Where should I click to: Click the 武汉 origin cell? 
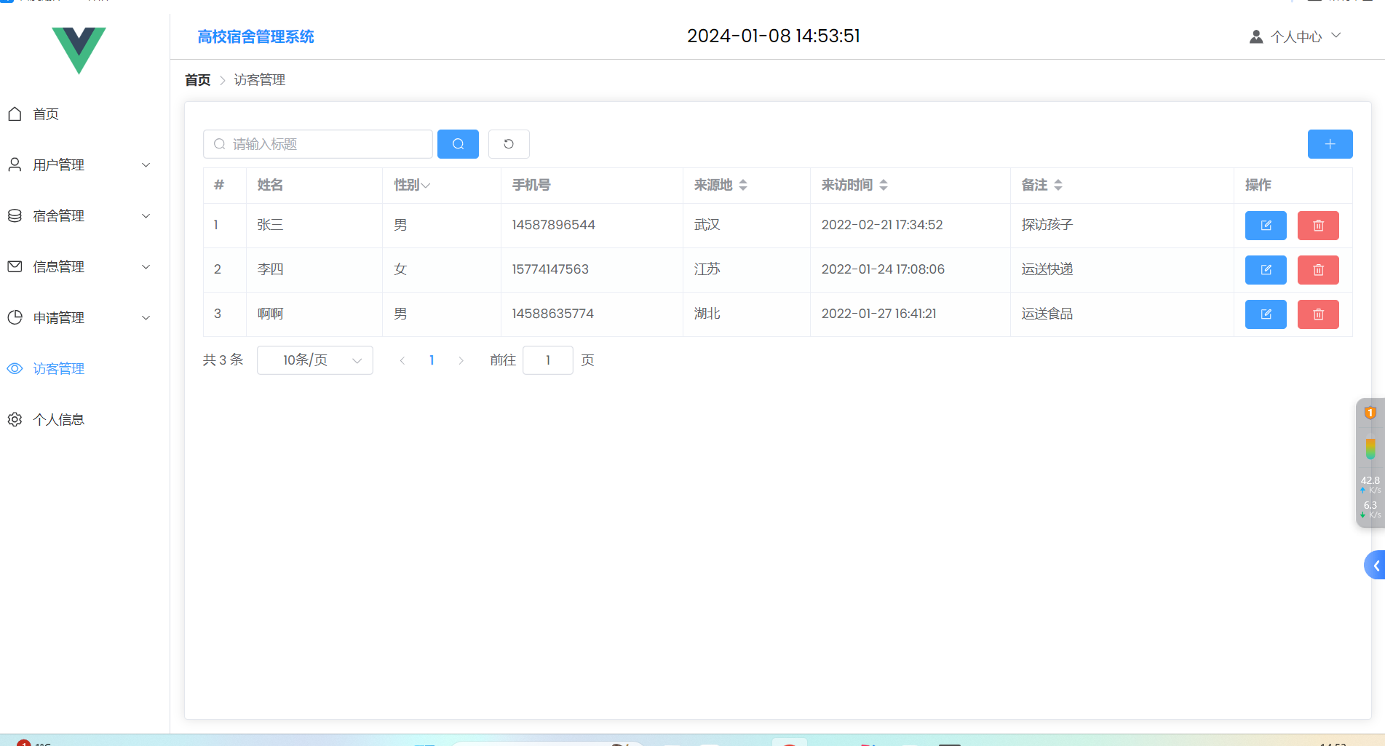click(707, 225)
